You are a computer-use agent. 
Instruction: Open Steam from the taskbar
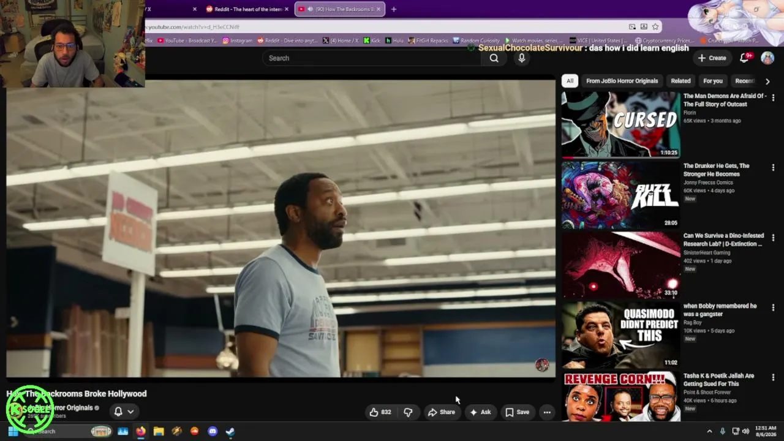pyautogui.click(x=230, y=431)
